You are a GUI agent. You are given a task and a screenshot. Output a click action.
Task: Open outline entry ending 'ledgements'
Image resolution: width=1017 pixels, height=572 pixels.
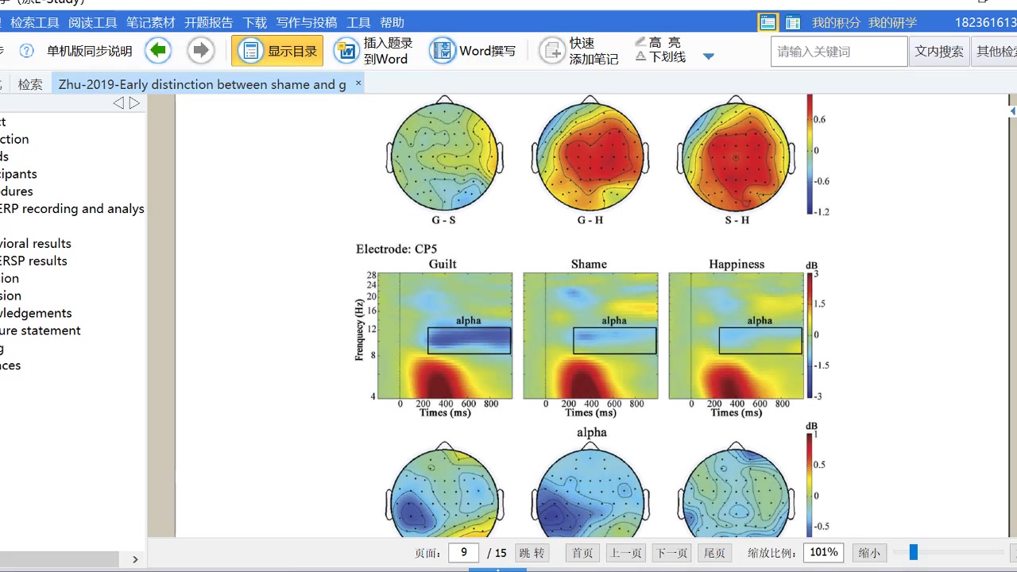coord(36,313)
